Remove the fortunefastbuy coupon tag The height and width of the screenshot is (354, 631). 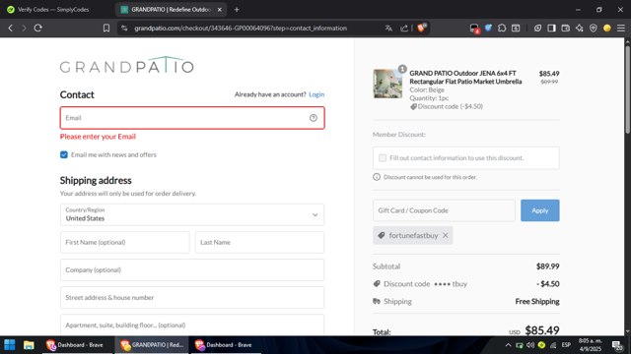[x=446, y=236]
